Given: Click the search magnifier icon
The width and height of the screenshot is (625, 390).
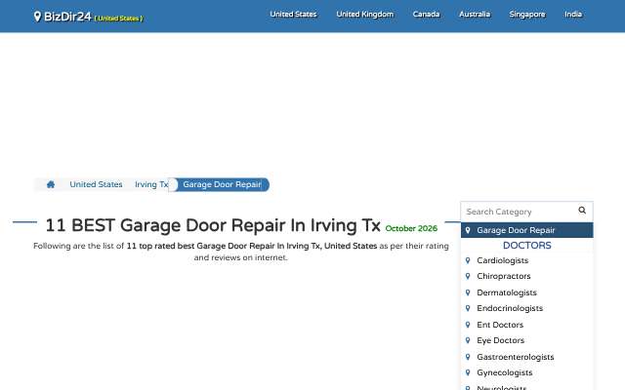Looking at the screenshot, I should 582,211.
